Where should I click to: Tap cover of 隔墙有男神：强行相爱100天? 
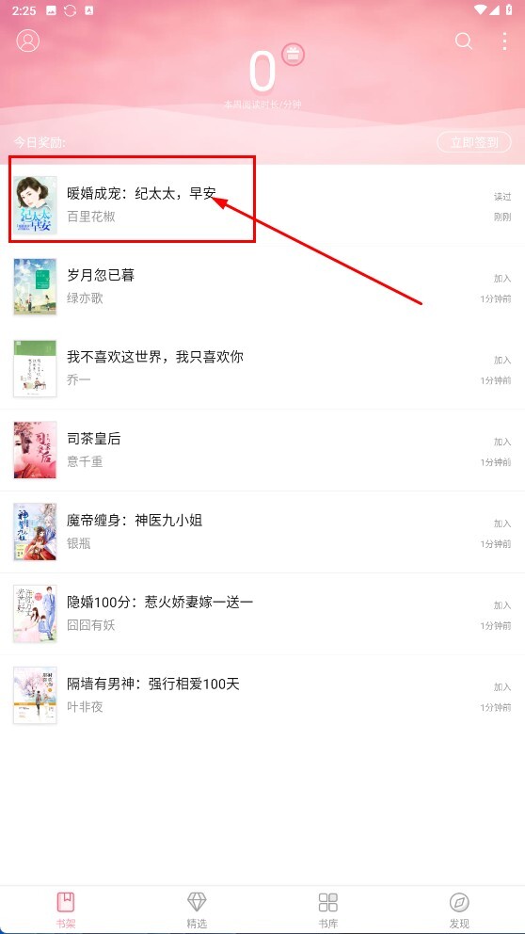click(35, 695)
